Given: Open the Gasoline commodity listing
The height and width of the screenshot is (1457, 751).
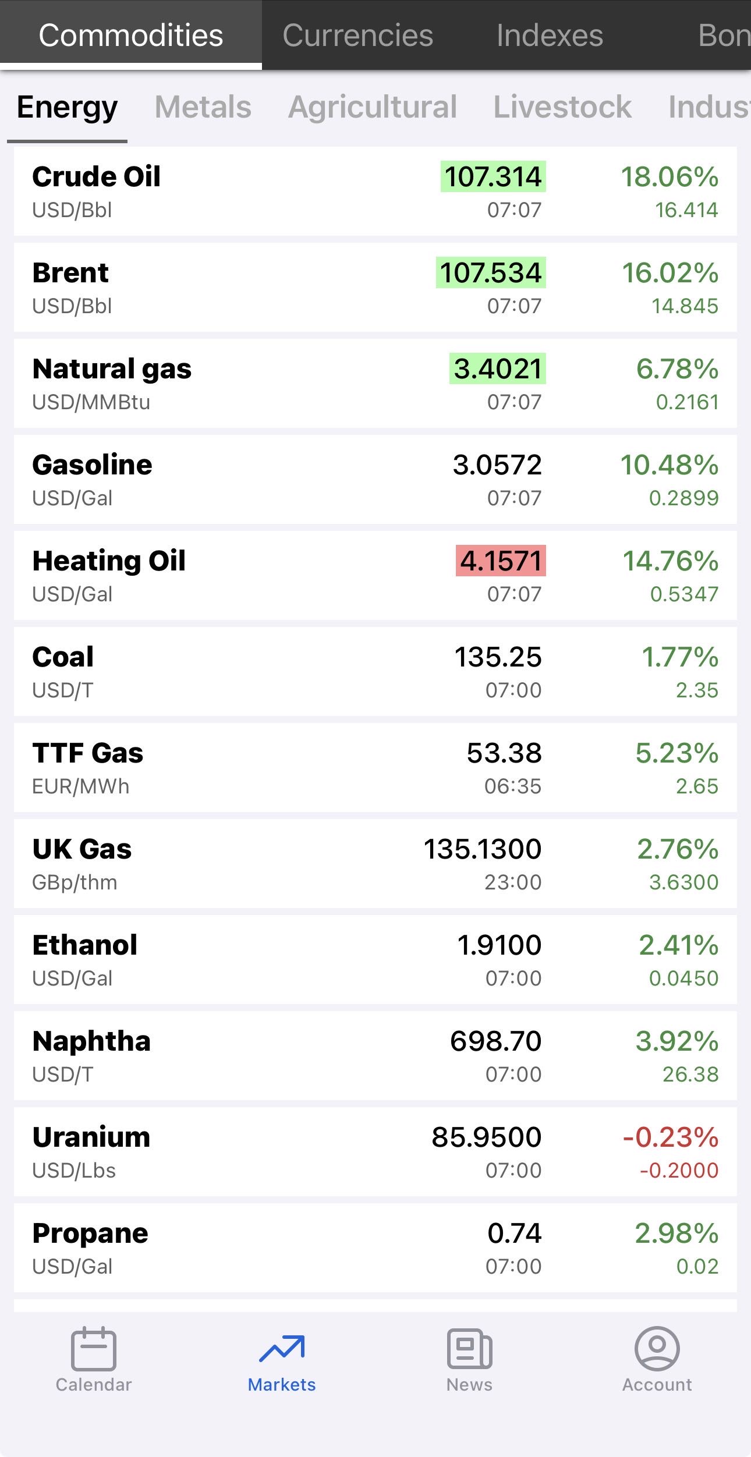Looking at the screenshot, I should tap(233, 480).
